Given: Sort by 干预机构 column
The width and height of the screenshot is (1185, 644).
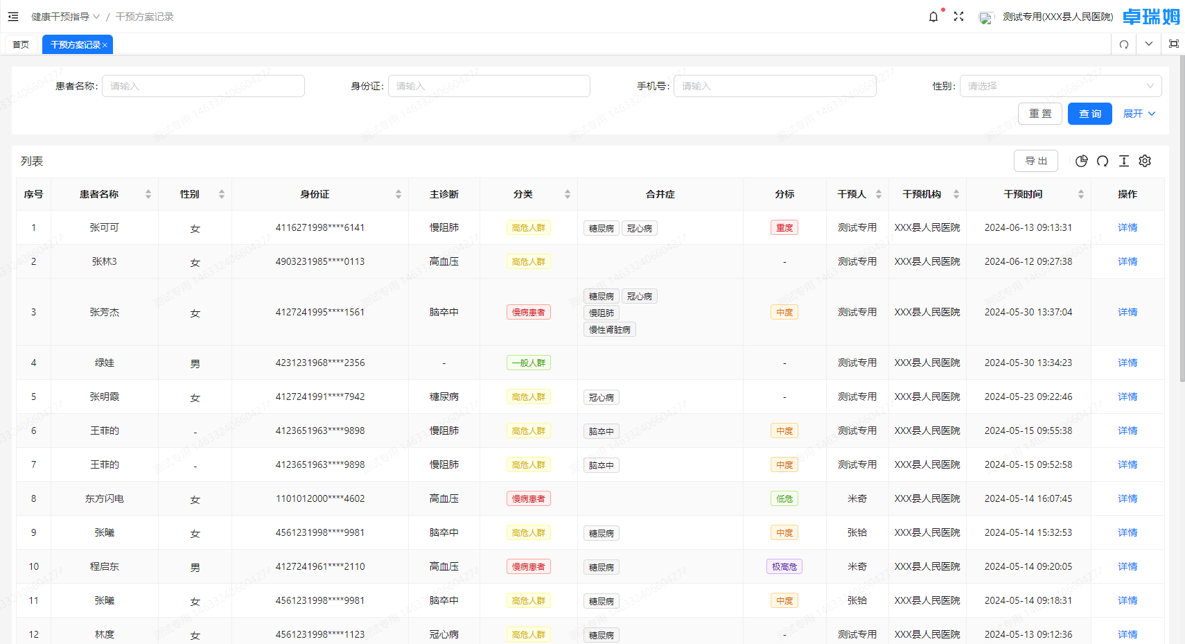Looking at the screenshot, I should coord(956,194).
